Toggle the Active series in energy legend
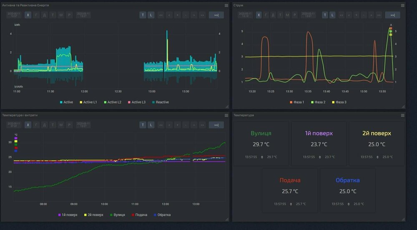This screenshot has height=230, width=417. tap(66, 102)
